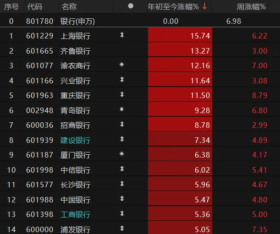Click the star marker in 青岛银行 row
This screenshot has width=280, height=234.
click(122, 109)
